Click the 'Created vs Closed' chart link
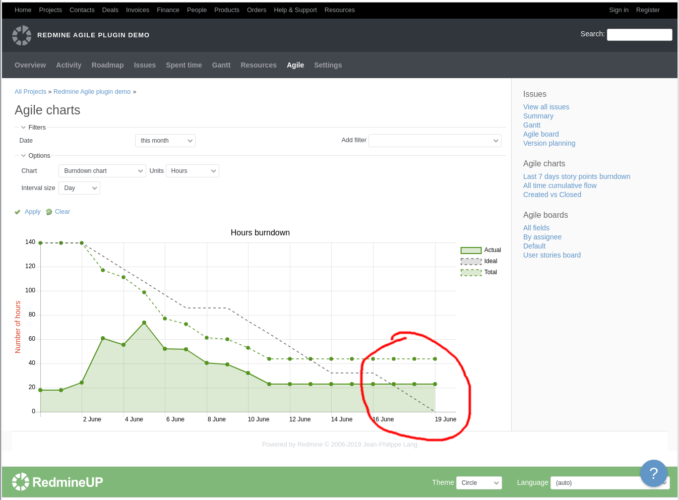Viewport: 679px width, 500px height. (552, 195)
